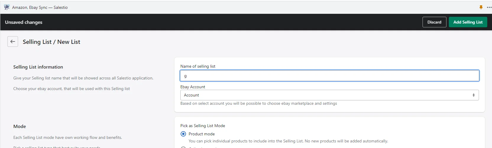Click the Ebay Account field label
Screen dimensions: 492x148
pyautogui.click(x=193, y=87)
